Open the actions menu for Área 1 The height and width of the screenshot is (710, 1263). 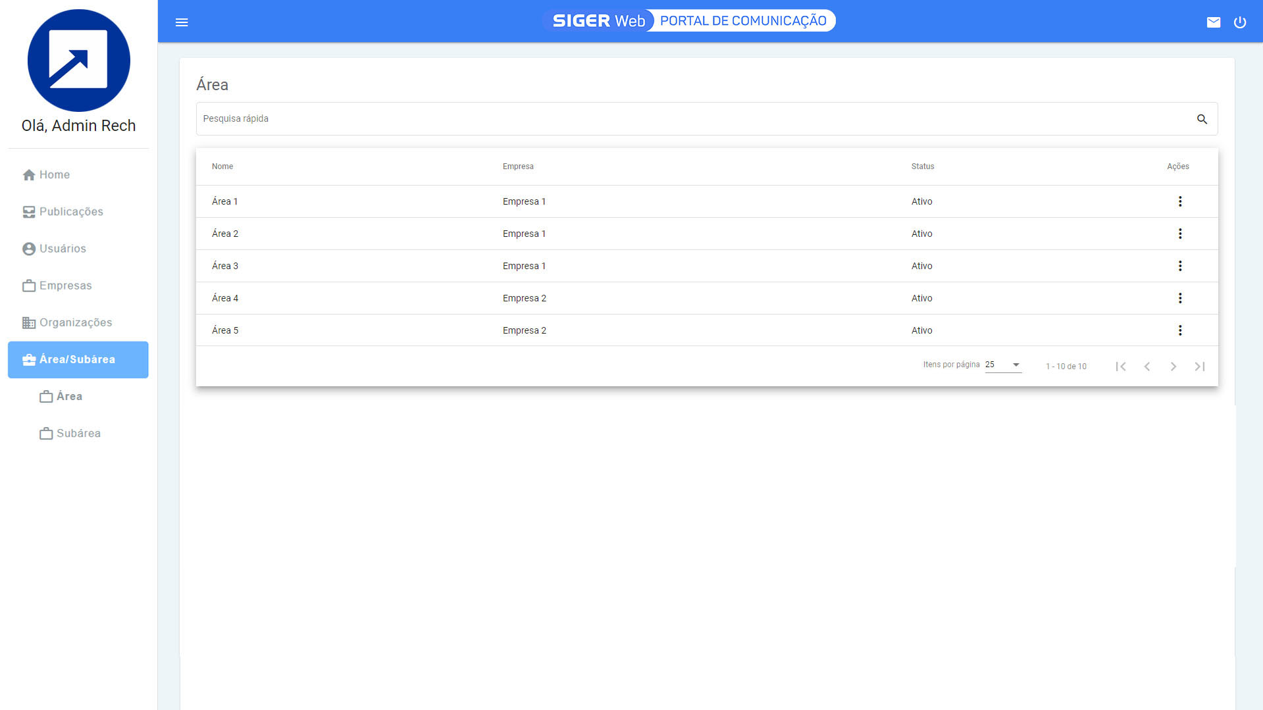point(1180,201)
